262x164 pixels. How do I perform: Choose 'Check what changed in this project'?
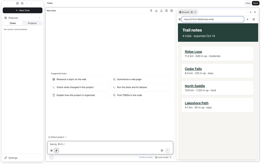point(80,87)
